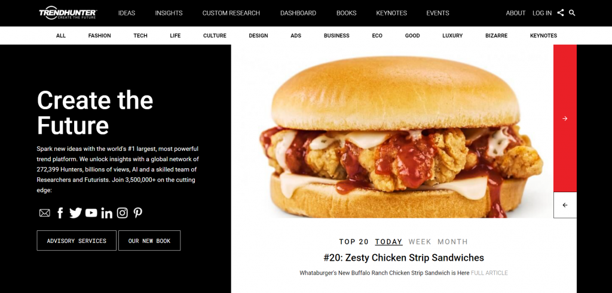The width and height of the screenshot is (612, 293).
Task: Open the LinkedIn icon
Action: [x=106, y=212]
